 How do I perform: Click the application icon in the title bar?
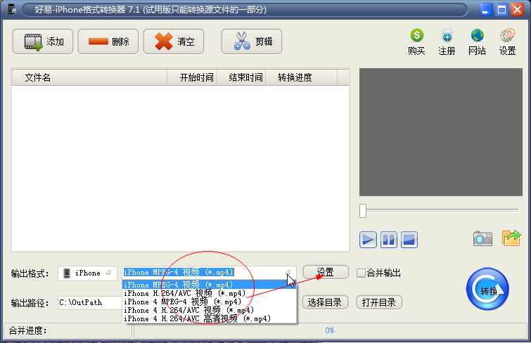(x=12, y=9)
